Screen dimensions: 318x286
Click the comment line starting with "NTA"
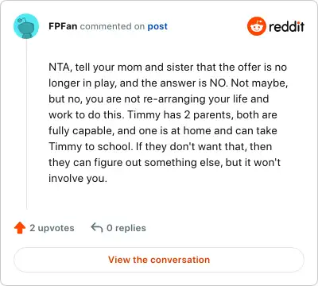(x=168, y=68)
